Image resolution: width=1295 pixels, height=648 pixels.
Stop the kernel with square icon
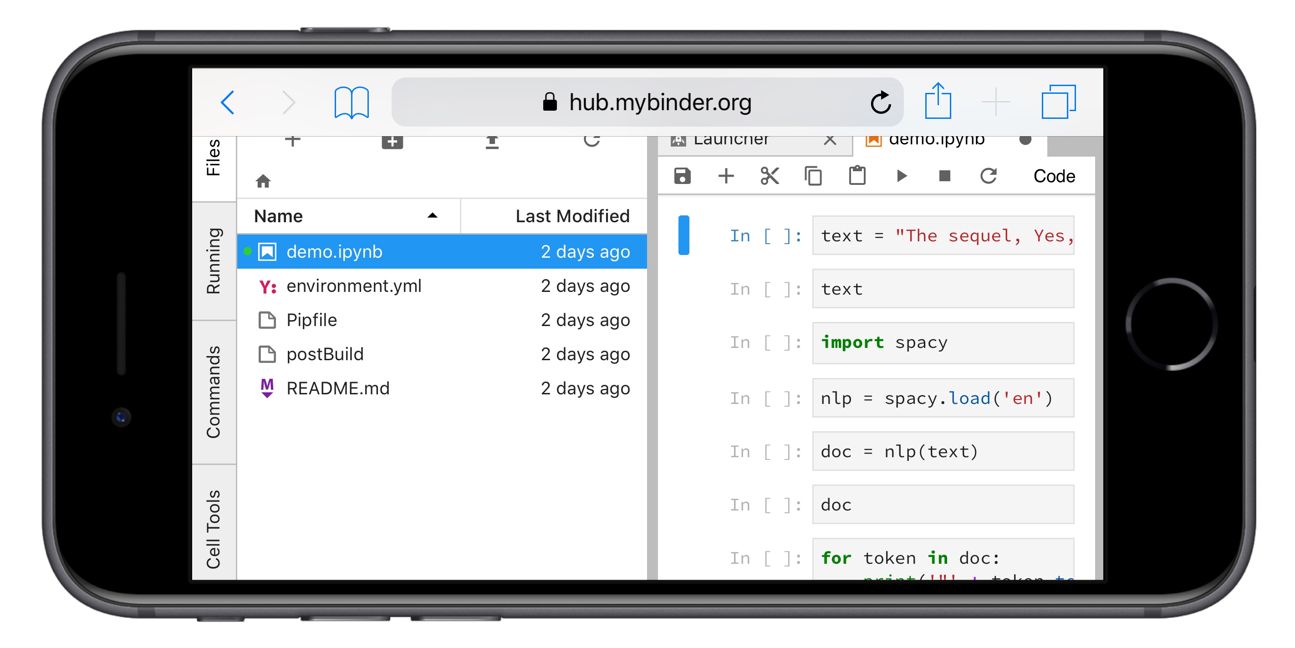944,176
